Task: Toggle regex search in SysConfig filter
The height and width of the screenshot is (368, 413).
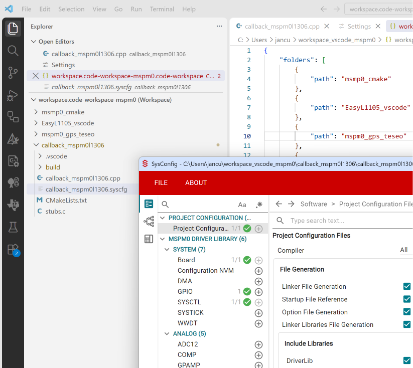Action: tap(259, 205)
